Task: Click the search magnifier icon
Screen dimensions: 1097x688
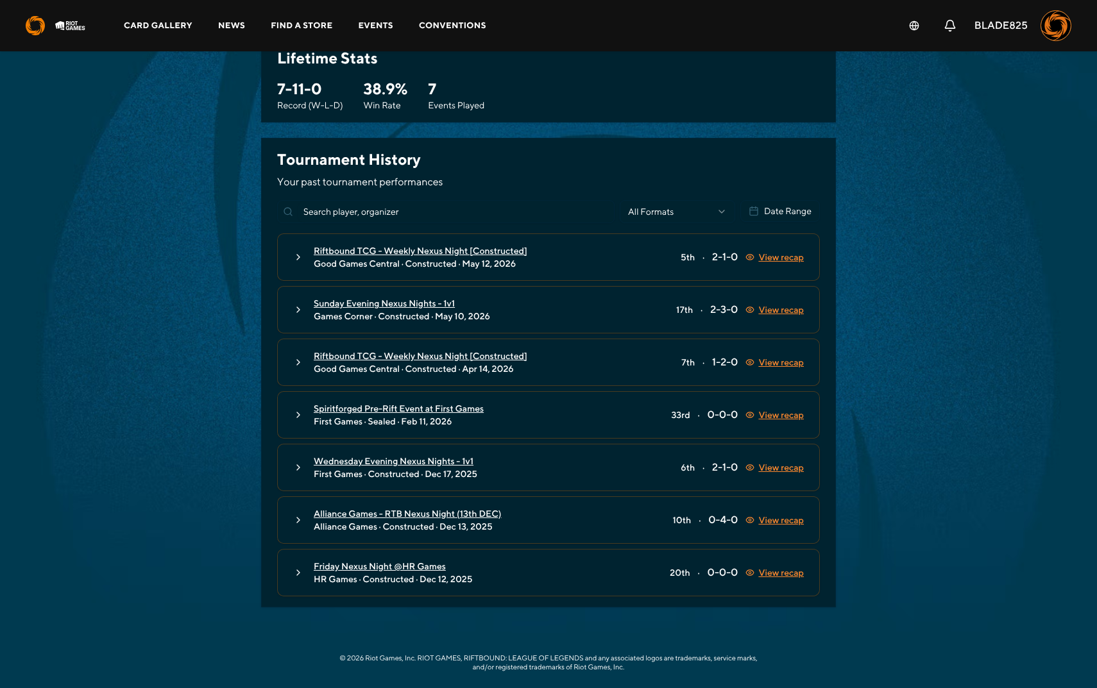Action: coord(288,212)
